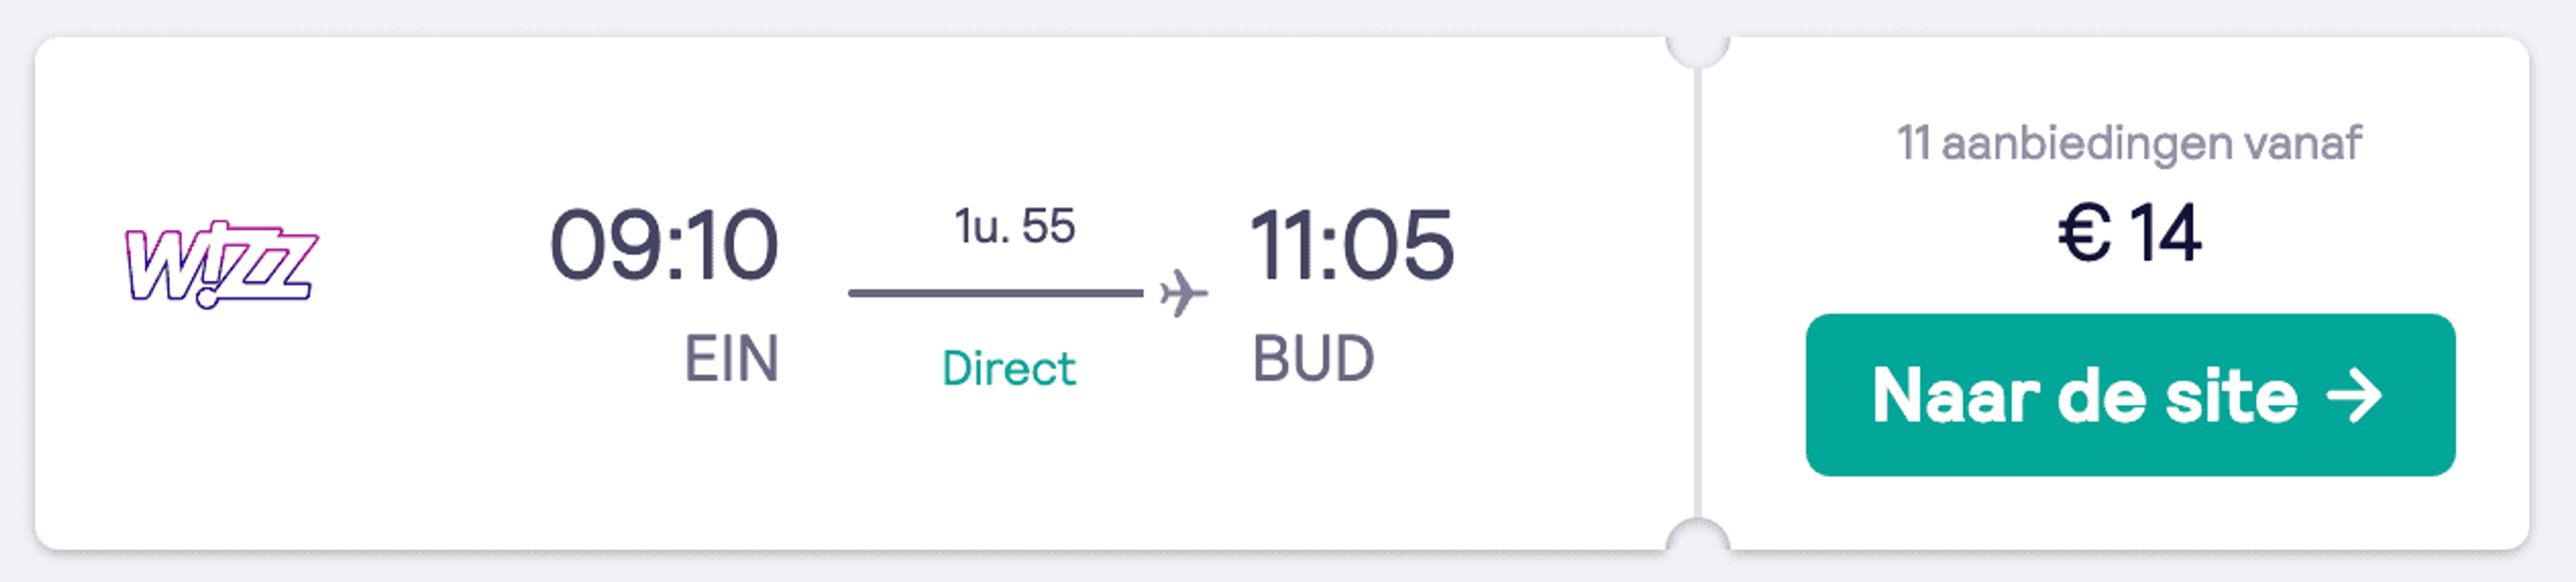
Task: Select the 11:05 arrival time
Action: [x=1352, y=244]
